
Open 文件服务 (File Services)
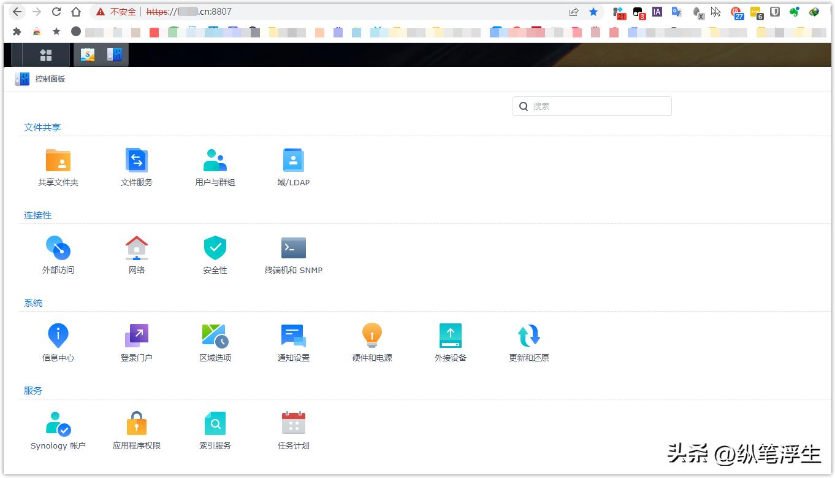click(x=136, y=166)
